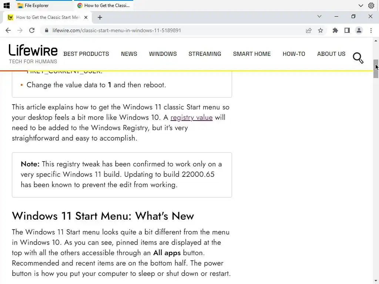Select the Lifewire browser tab

click(48, 17)
